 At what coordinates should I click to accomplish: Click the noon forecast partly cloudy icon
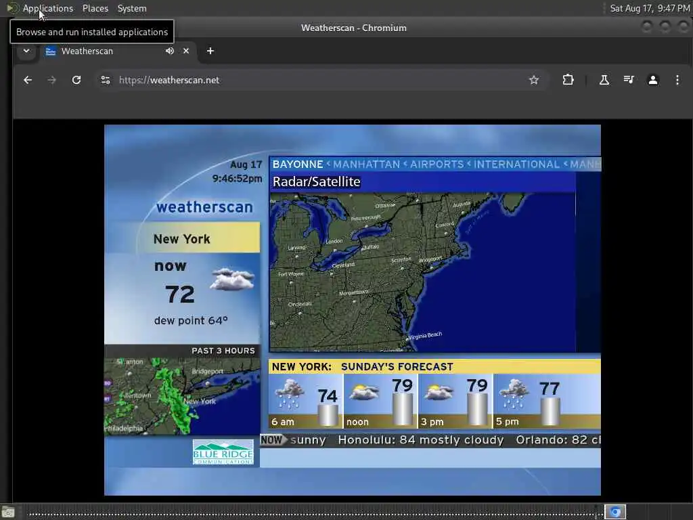point(364,392)
